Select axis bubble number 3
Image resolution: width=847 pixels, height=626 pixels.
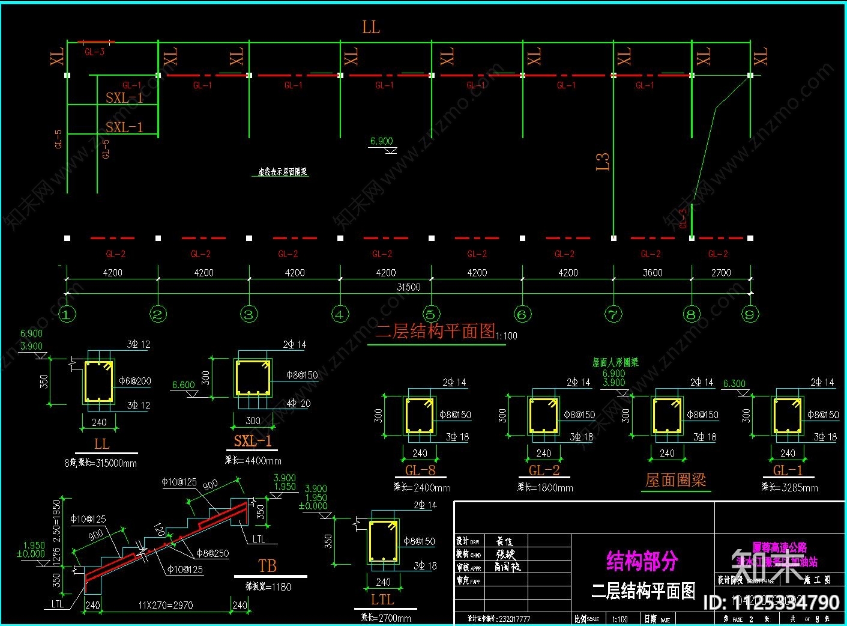(x=249, y=314)
